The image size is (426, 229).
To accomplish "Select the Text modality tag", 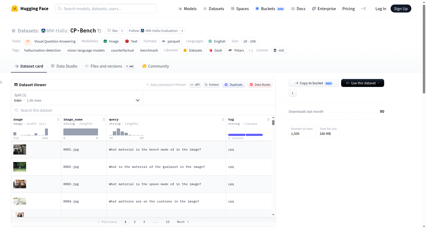I will pos(131,41).
